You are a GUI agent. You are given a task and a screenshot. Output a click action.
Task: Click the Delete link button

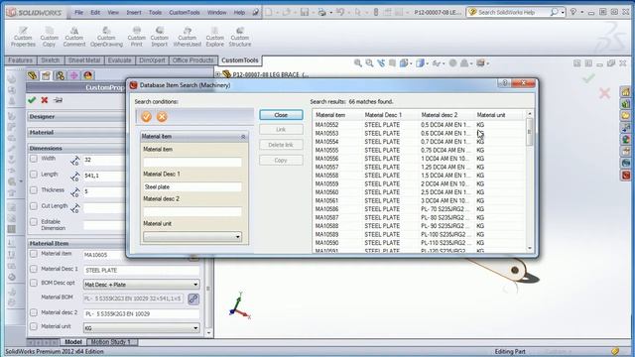click(x=281, y=145)
